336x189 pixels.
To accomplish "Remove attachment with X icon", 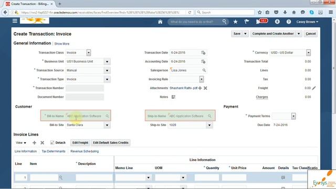I will 205,88.
